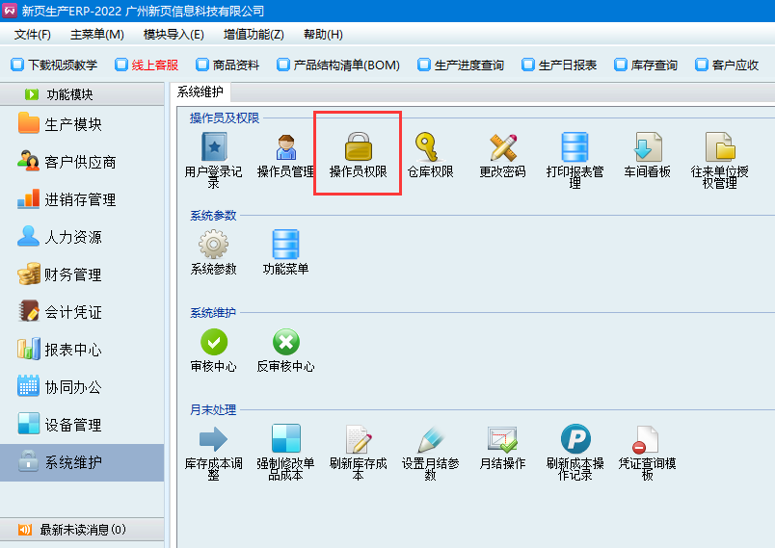The image size is (775, 548).
Task: Open 仓库权限 key icon
Action: pos(430,148)
